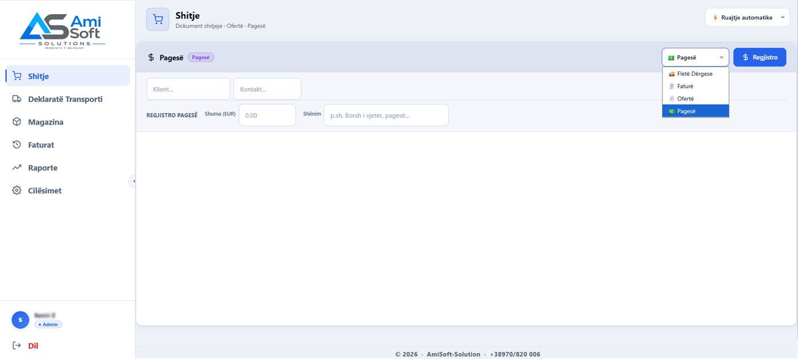Click the lightning bolt icon in Ruajtje automatike
798x359 pixels.
(715, 18)
